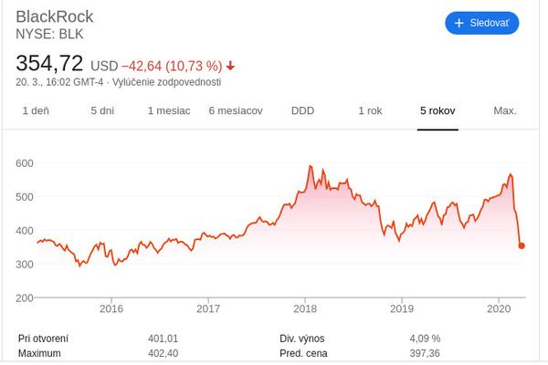Screen dimensions: 548x365
Task: Click the Div. výnos value 4,09 %
Action: pos(425,338)
